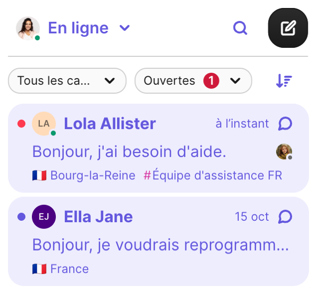This screenshot has width=314, height=287.
Task: Click the French flag beside Bourg-la-Reine
Action: coord(39,175)
